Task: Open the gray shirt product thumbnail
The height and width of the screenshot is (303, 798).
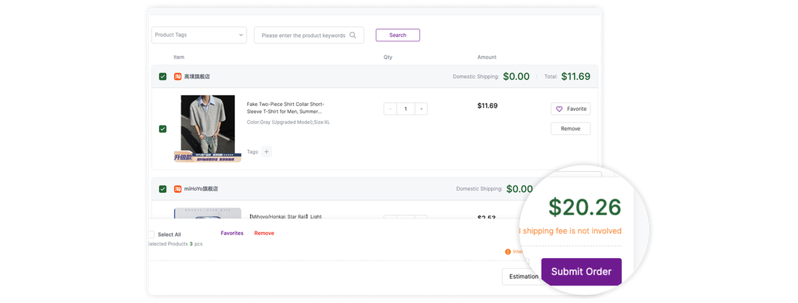Action: [207, 128]
